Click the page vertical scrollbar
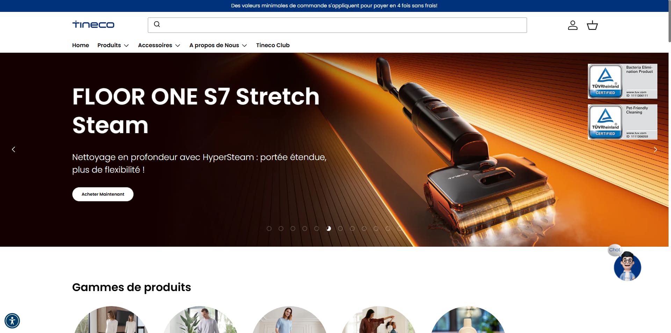The width and height of the screenshot is (671, 333). tap(669, 21)
